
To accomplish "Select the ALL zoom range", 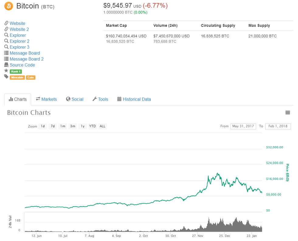I will [102, 126].
